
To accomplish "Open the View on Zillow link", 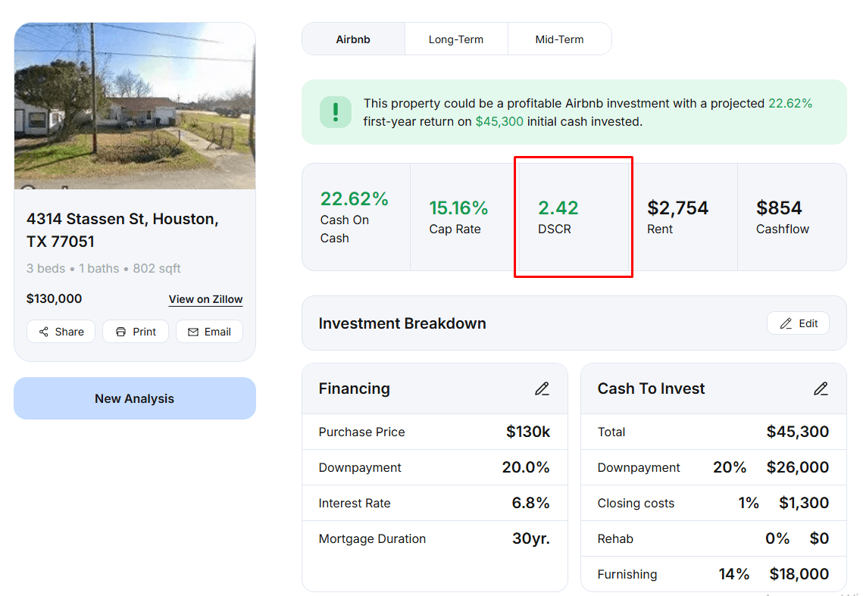I will (x=205, y=299).
